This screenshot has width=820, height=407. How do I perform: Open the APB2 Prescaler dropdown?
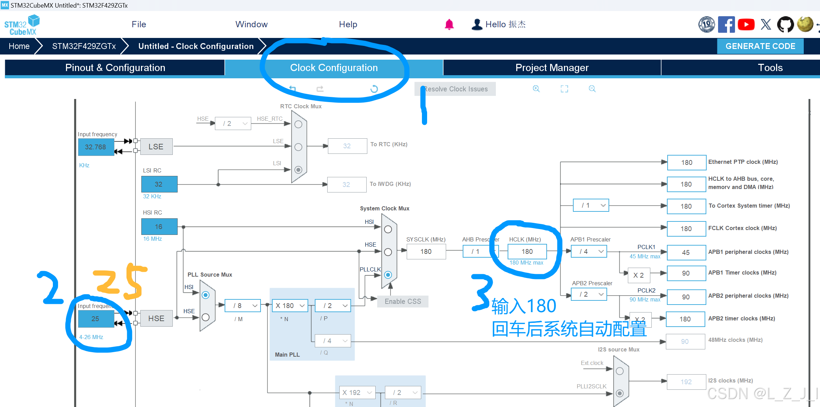(589, 294)
